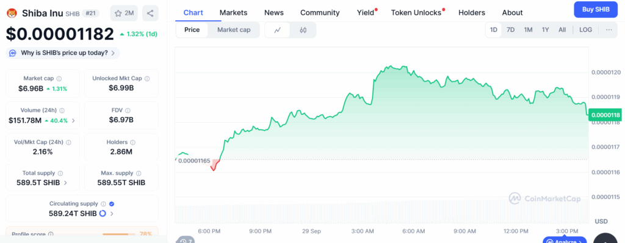
Task: Click the Market cap info icon
Action: click(59, 79)
